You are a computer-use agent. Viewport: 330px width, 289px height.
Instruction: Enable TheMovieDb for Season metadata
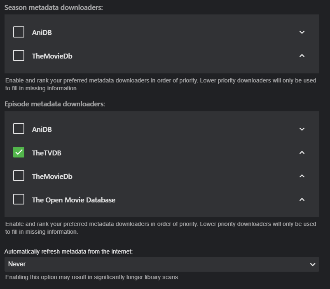[x=19, y=56]
